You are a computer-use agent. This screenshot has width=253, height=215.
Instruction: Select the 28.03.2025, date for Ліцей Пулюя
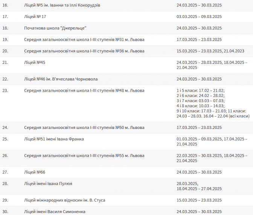187,183
